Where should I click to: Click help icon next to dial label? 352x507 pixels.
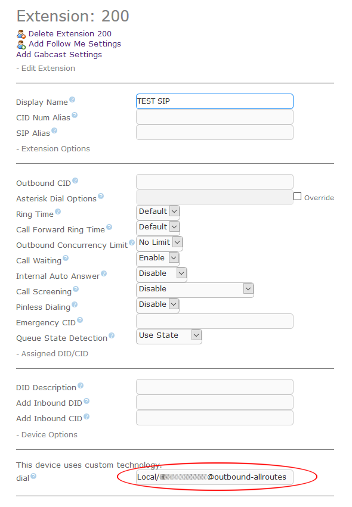click(33, 476)
